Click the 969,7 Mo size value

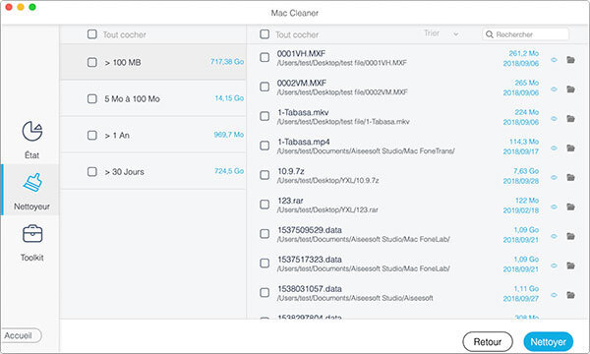coord(229,135)
